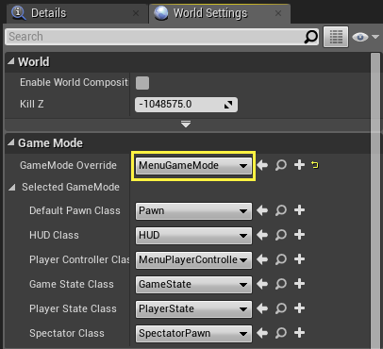Open the Default Pawn Class dropdown
This screenshot has width=383, height=349.
pos(193,211)
